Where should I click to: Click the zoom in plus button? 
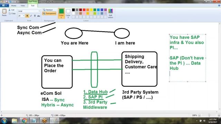pyautogui.click(x=219, y=115)
